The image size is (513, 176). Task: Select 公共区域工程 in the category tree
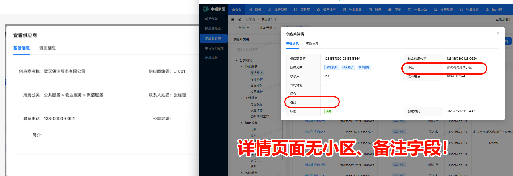pos(259,117)
